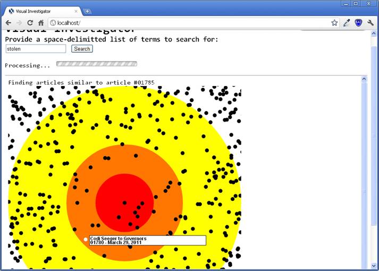Click the Visual Investigator tab favicon
379x271 pixels.
(x=11, y=11)
